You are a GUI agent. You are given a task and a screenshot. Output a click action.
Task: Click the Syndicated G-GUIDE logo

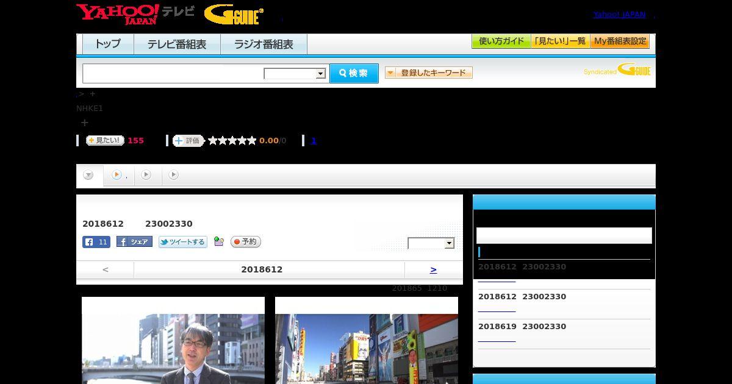[x=617, y=69]
